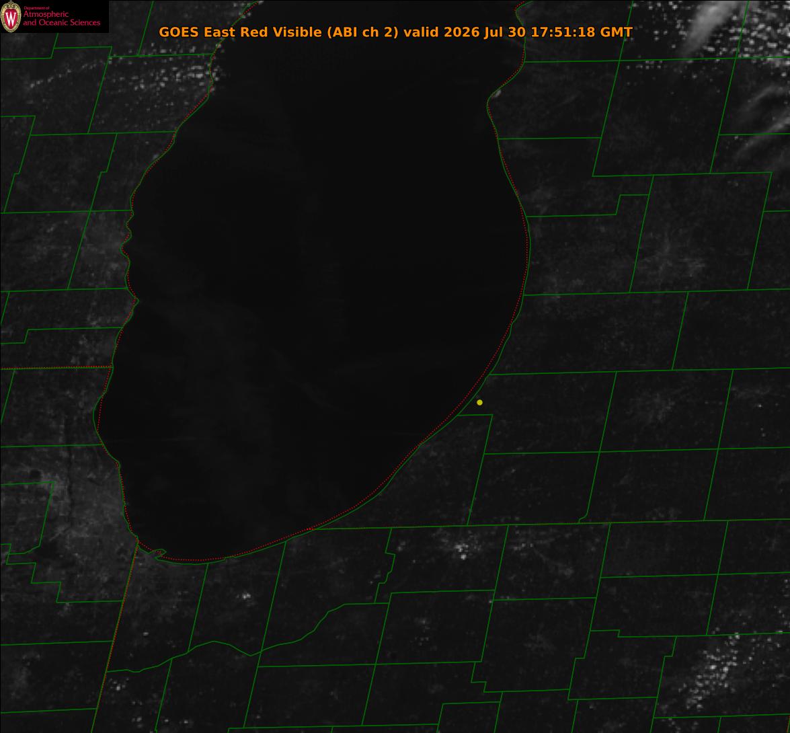This screenshot has width=790, height=733.
Task: Click the '17:51:18 GMT' timestamp text
Action: (582, 32)
